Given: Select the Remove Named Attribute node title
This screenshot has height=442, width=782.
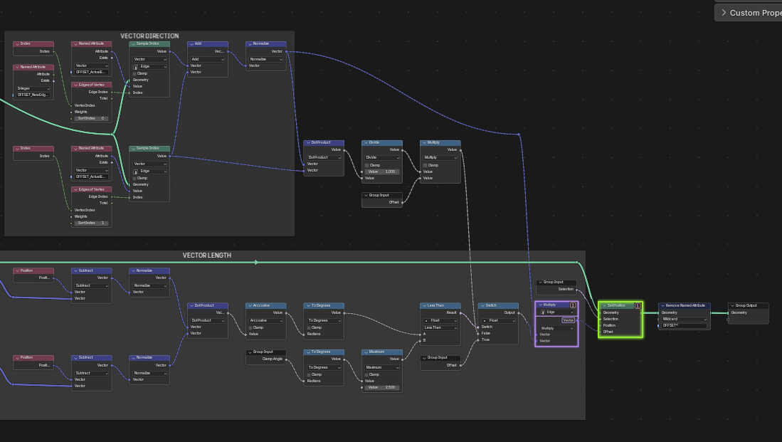Looking at the screenshot, I should coord(685,305).
